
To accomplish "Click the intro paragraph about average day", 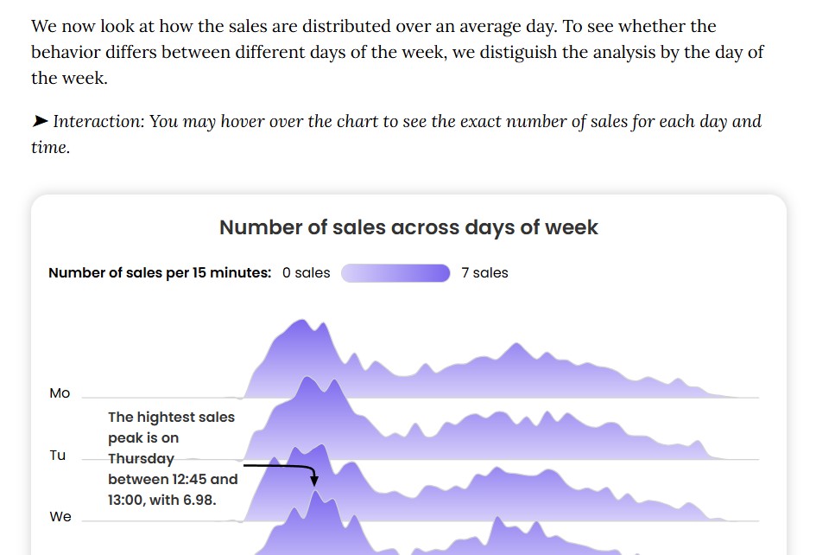I will pos(397,52).
